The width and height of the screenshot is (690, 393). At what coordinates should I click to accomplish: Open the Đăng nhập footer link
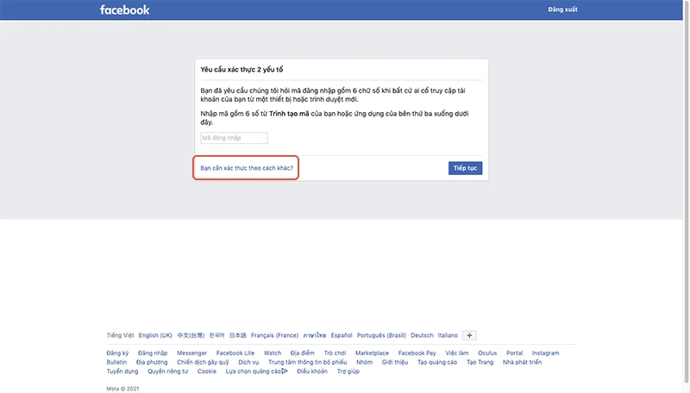[x=153, y=353]
